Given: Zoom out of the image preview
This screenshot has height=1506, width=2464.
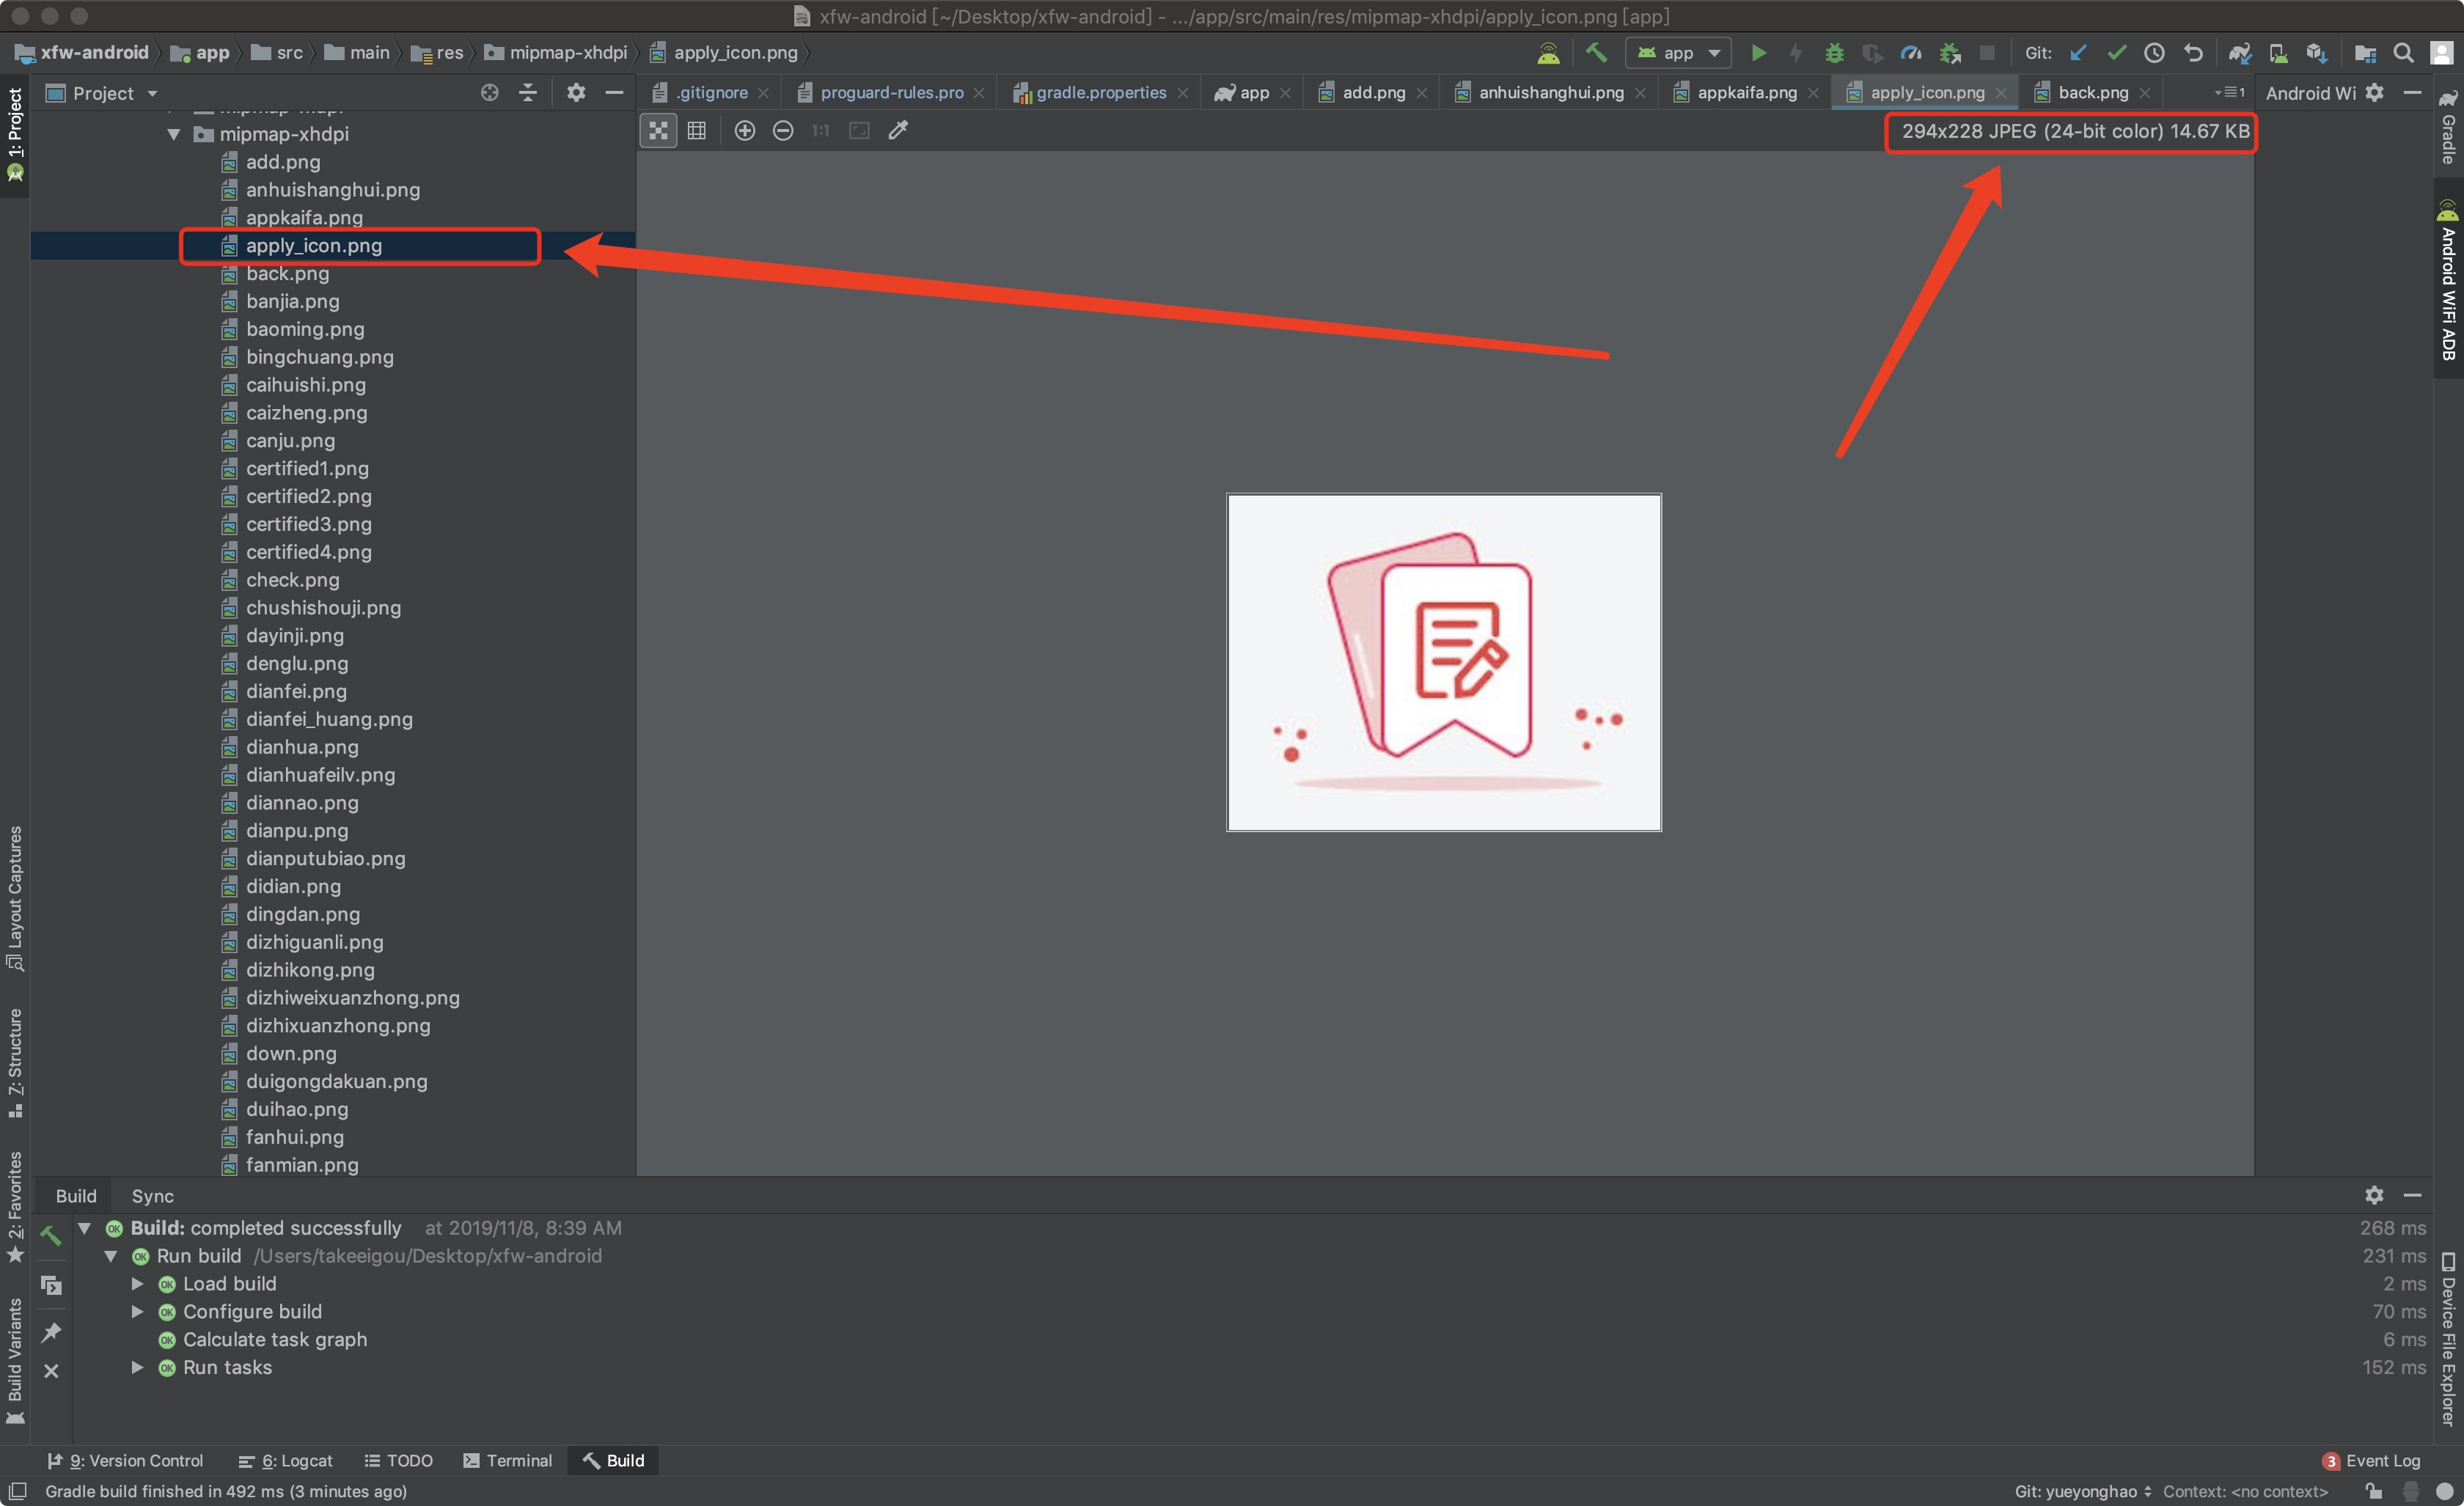Looking at the screenshot, I should tap(783, 130).
